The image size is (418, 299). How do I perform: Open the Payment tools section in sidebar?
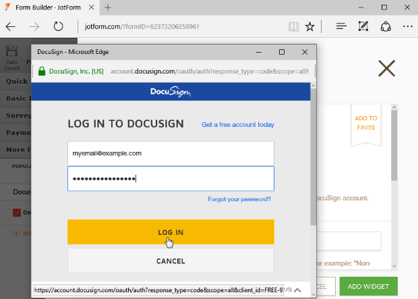(x=16, y=133)
